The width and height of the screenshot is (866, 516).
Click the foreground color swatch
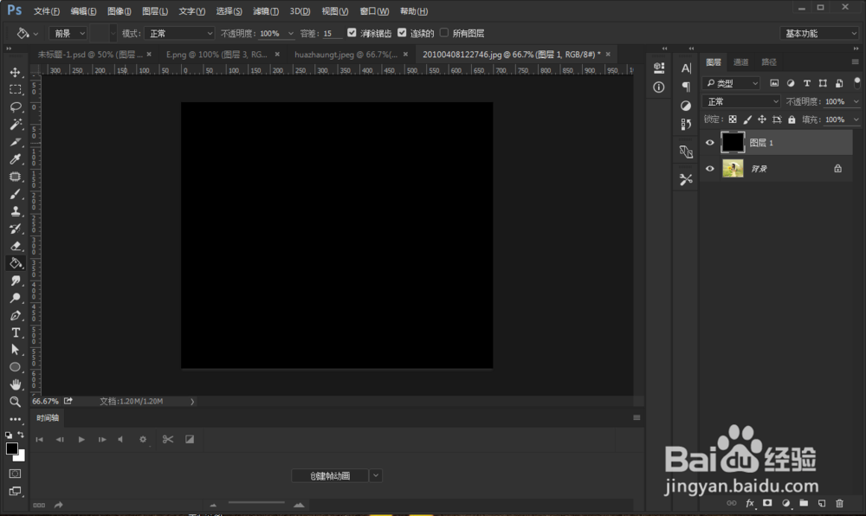11,448
